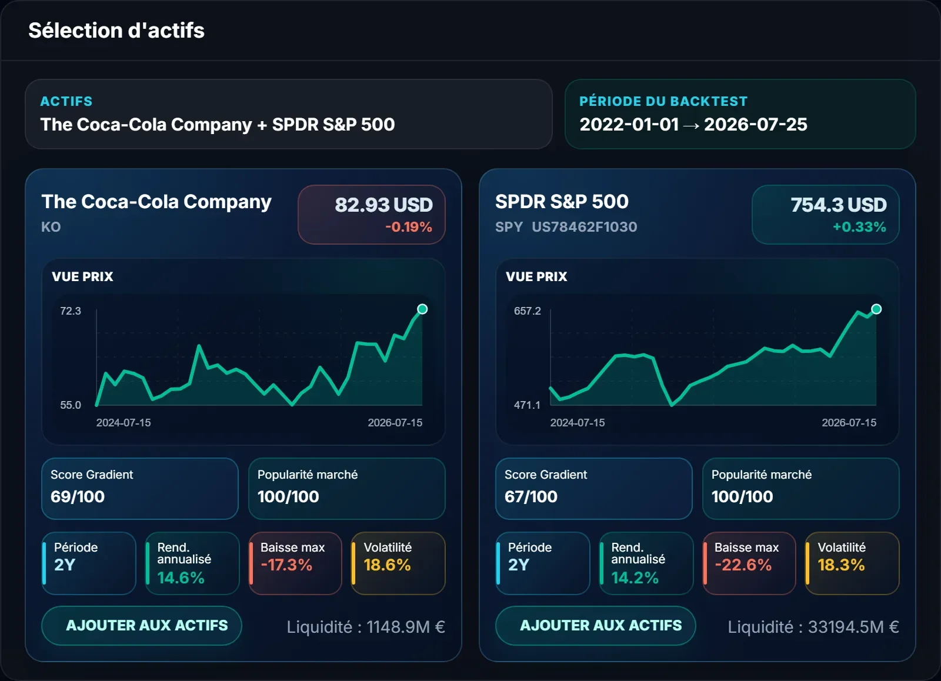Select the Coca-Cola 82.93 USD price badge
Screen dimensions: 941x681
pyautogui.click(x=372, y=215)
